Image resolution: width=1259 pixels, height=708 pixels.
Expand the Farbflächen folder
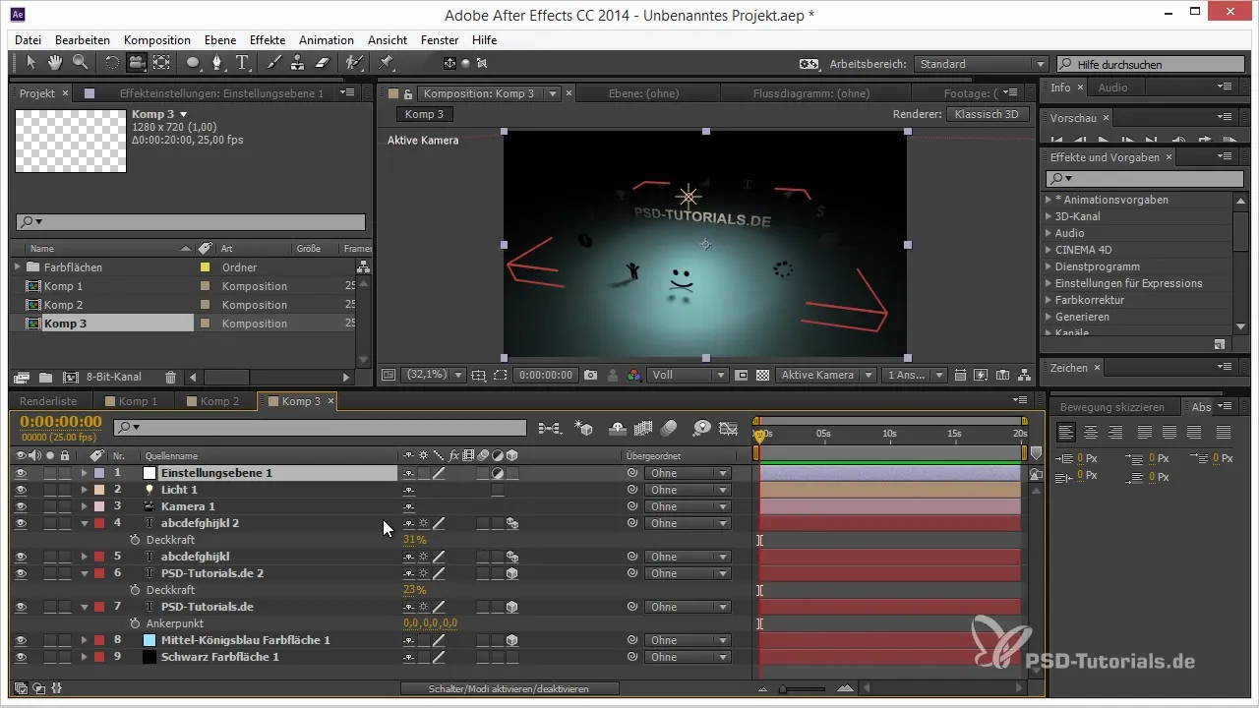(17, 267)
